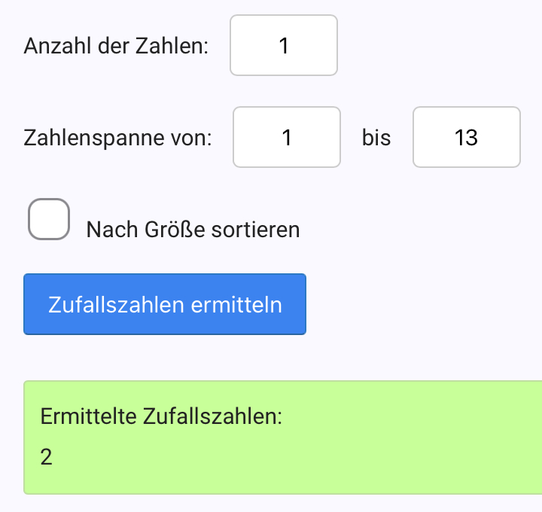Click the range start field showing 1
The height and width of the screenshot is (512, 542).
[x=286, y=138]
